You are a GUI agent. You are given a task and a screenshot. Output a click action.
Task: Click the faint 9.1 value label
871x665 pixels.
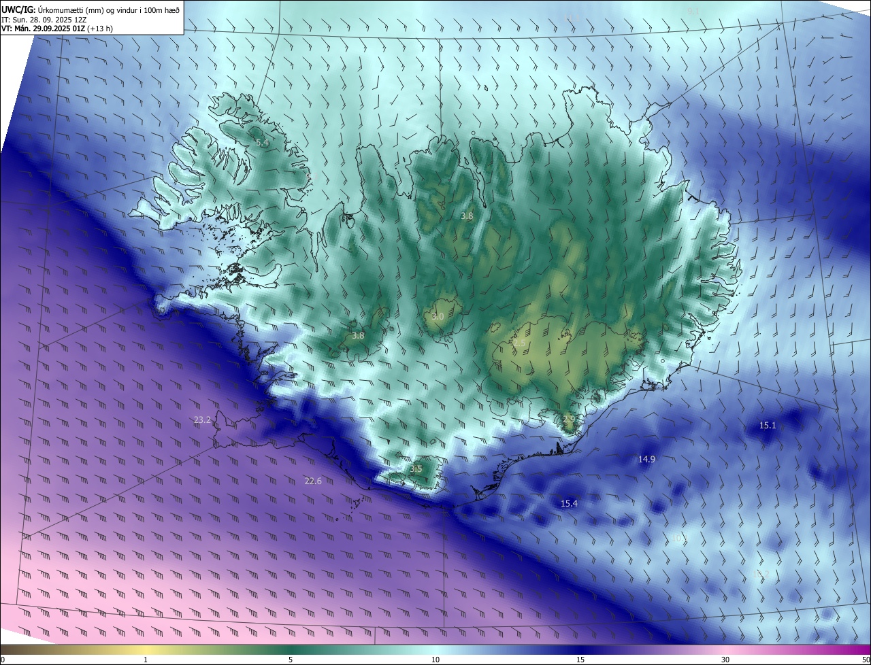[693, 11]
